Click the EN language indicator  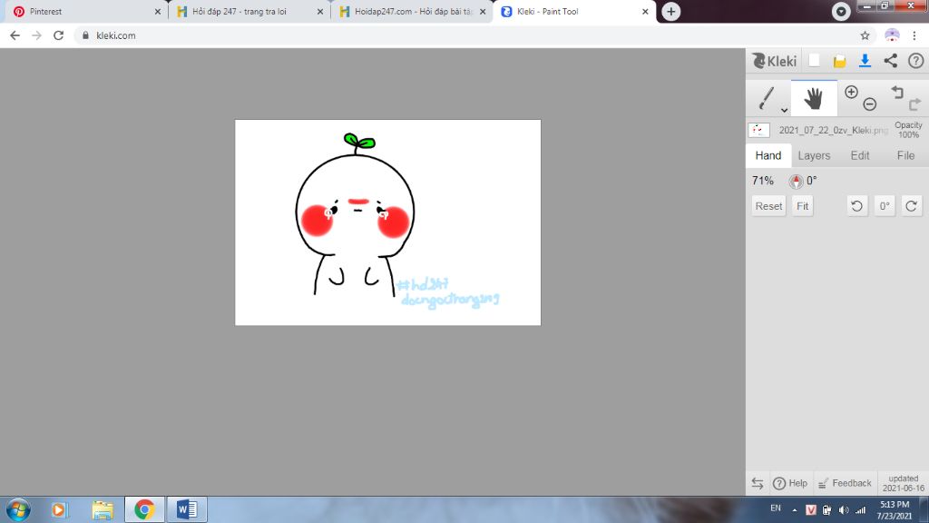tap(775, 508)
